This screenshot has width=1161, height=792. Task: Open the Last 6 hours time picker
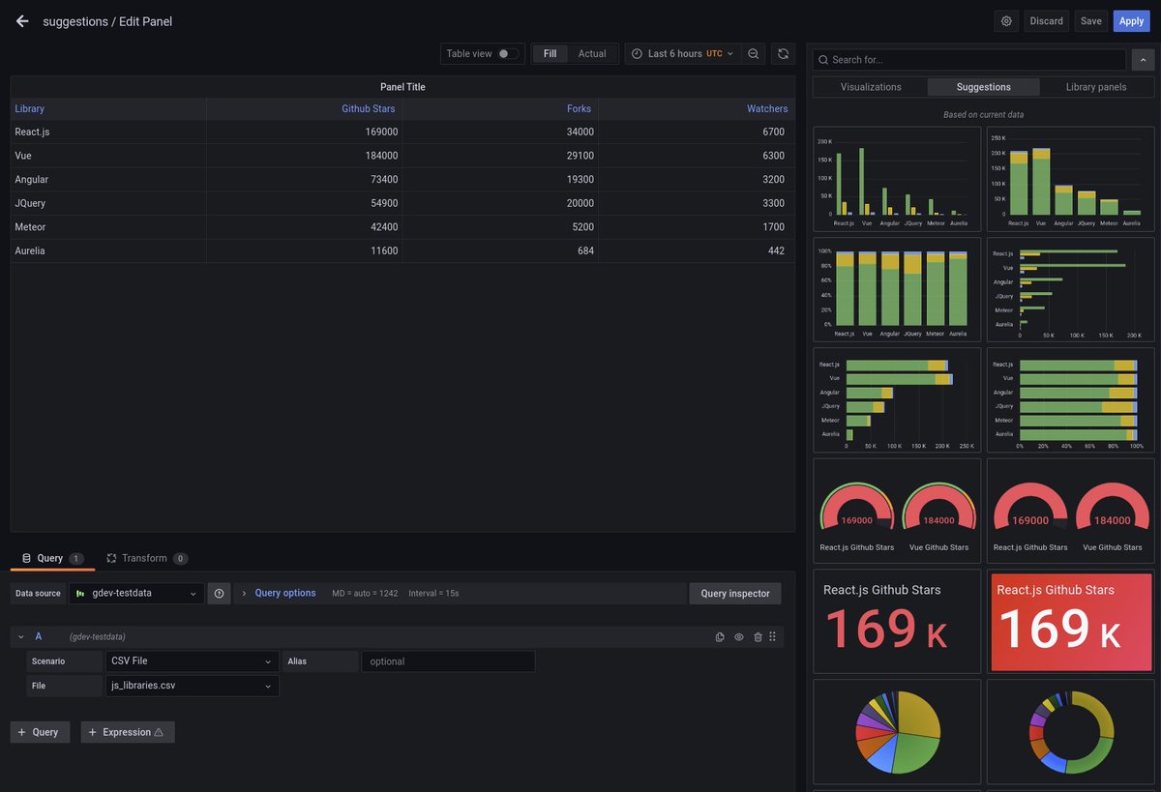click(x=682, y=54)
